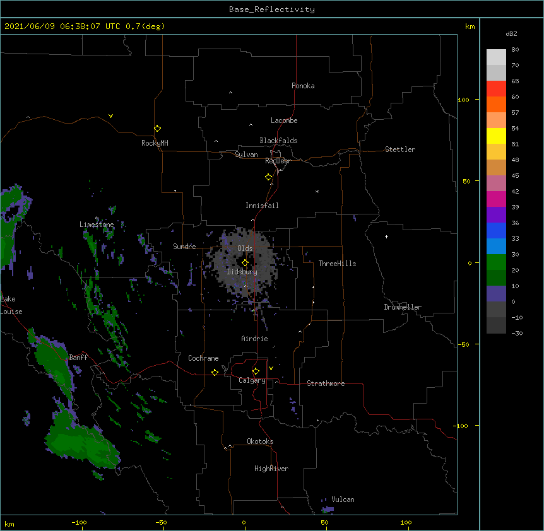544x531 pixels.
Task: Select the yellow diamond between Olds and Didsbury
Action: tap(245, 263)
